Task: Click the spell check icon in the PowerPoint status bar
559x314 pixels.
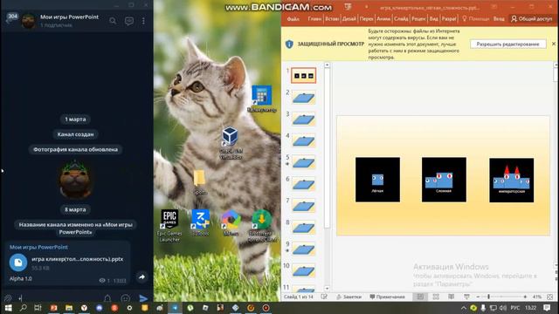Action: (324, 297)
